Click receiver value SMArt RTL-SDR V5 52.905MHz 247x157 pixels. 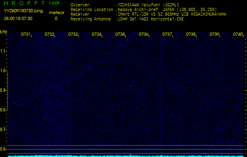[x=149, y=15]
